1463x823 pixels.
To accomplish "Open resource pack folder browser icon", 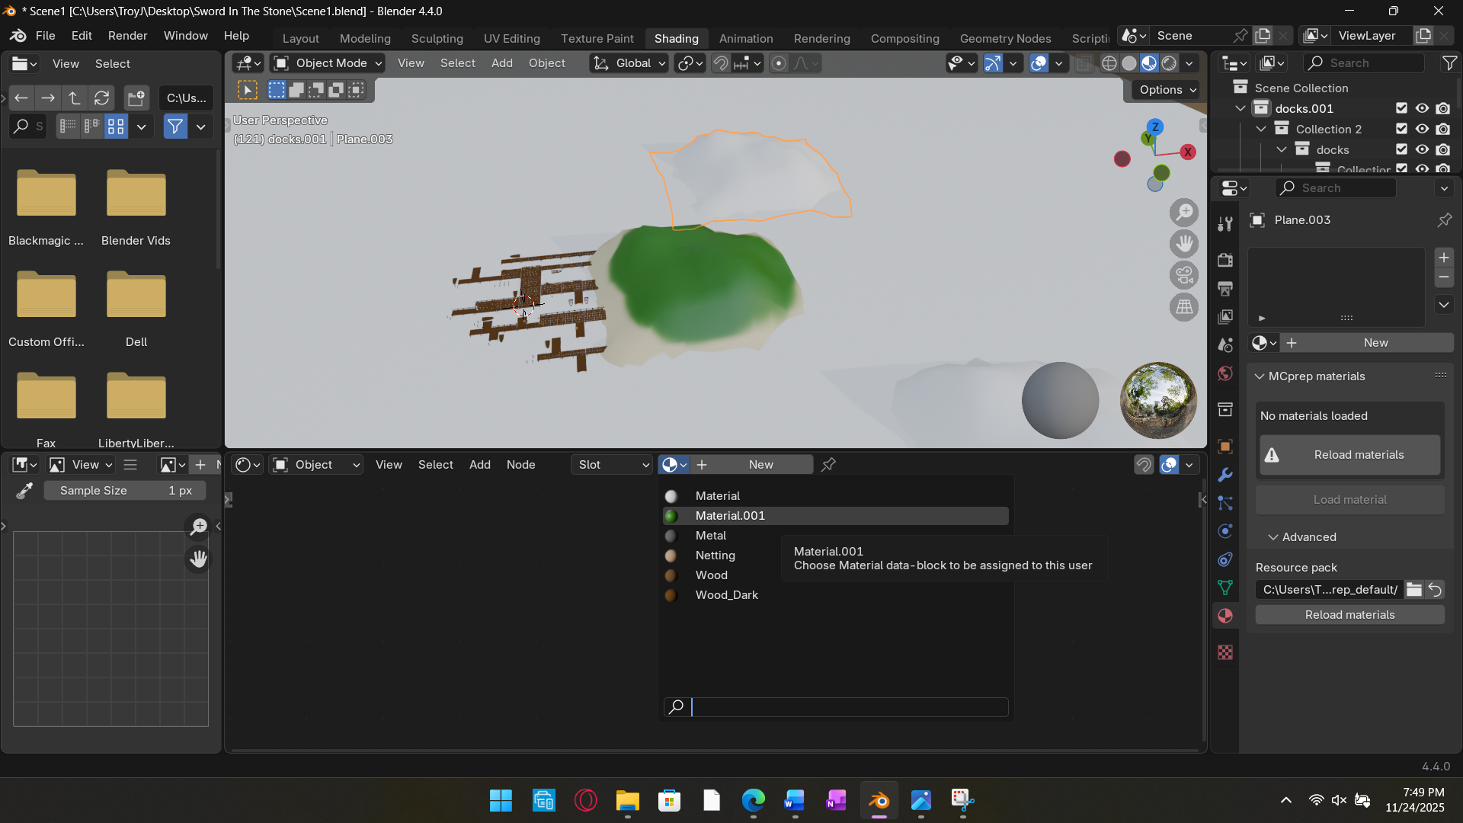I will (1413, 589).
